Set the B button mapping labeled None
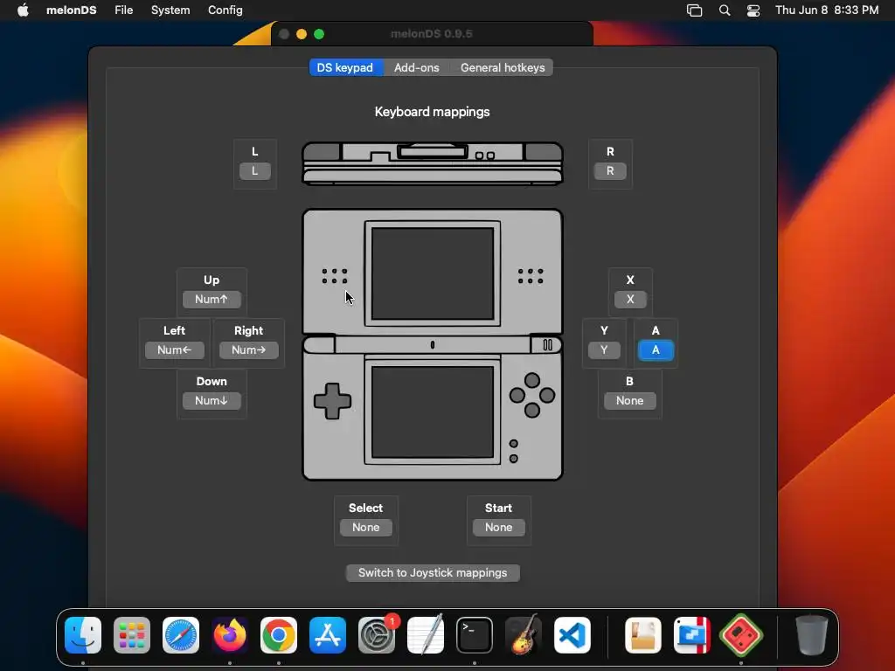Viewport: 895px width, 671px height. click(629, 400)
